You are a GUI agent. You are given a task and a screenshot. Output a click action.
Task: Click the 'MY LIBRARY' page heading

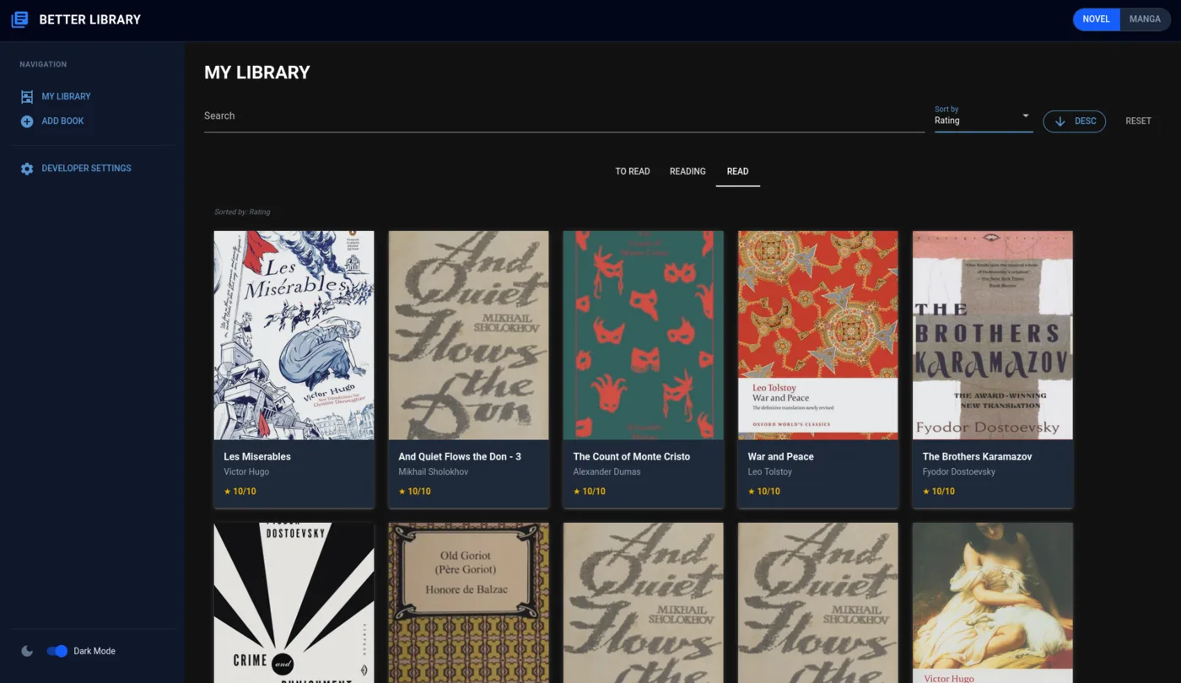click(x=257, y=73)
